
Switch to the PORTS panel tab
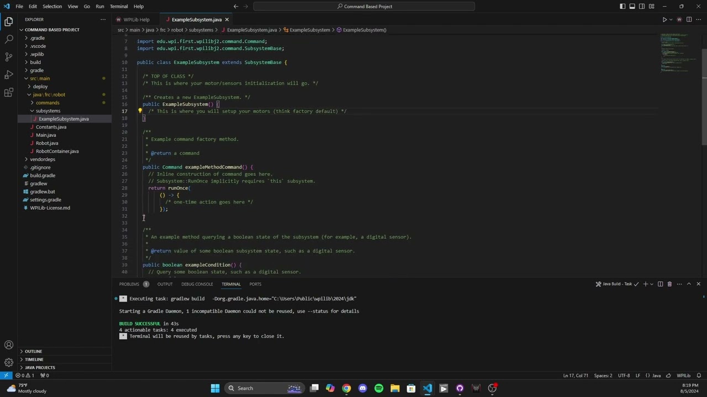(x=255, y=284)
